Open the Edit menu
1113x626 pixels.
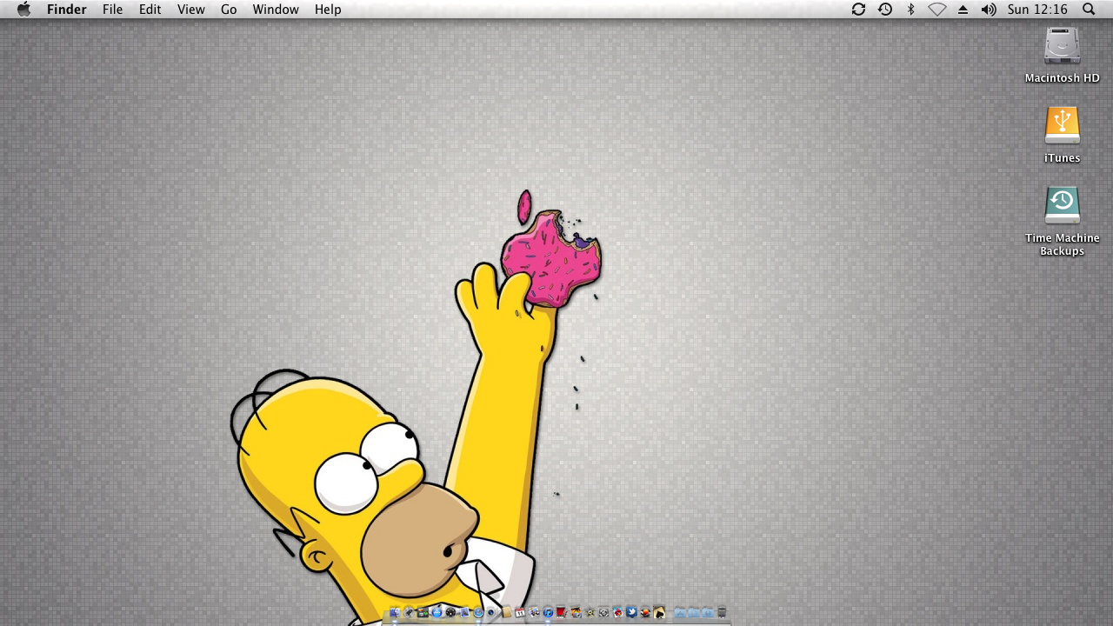[x=150, y=10]
